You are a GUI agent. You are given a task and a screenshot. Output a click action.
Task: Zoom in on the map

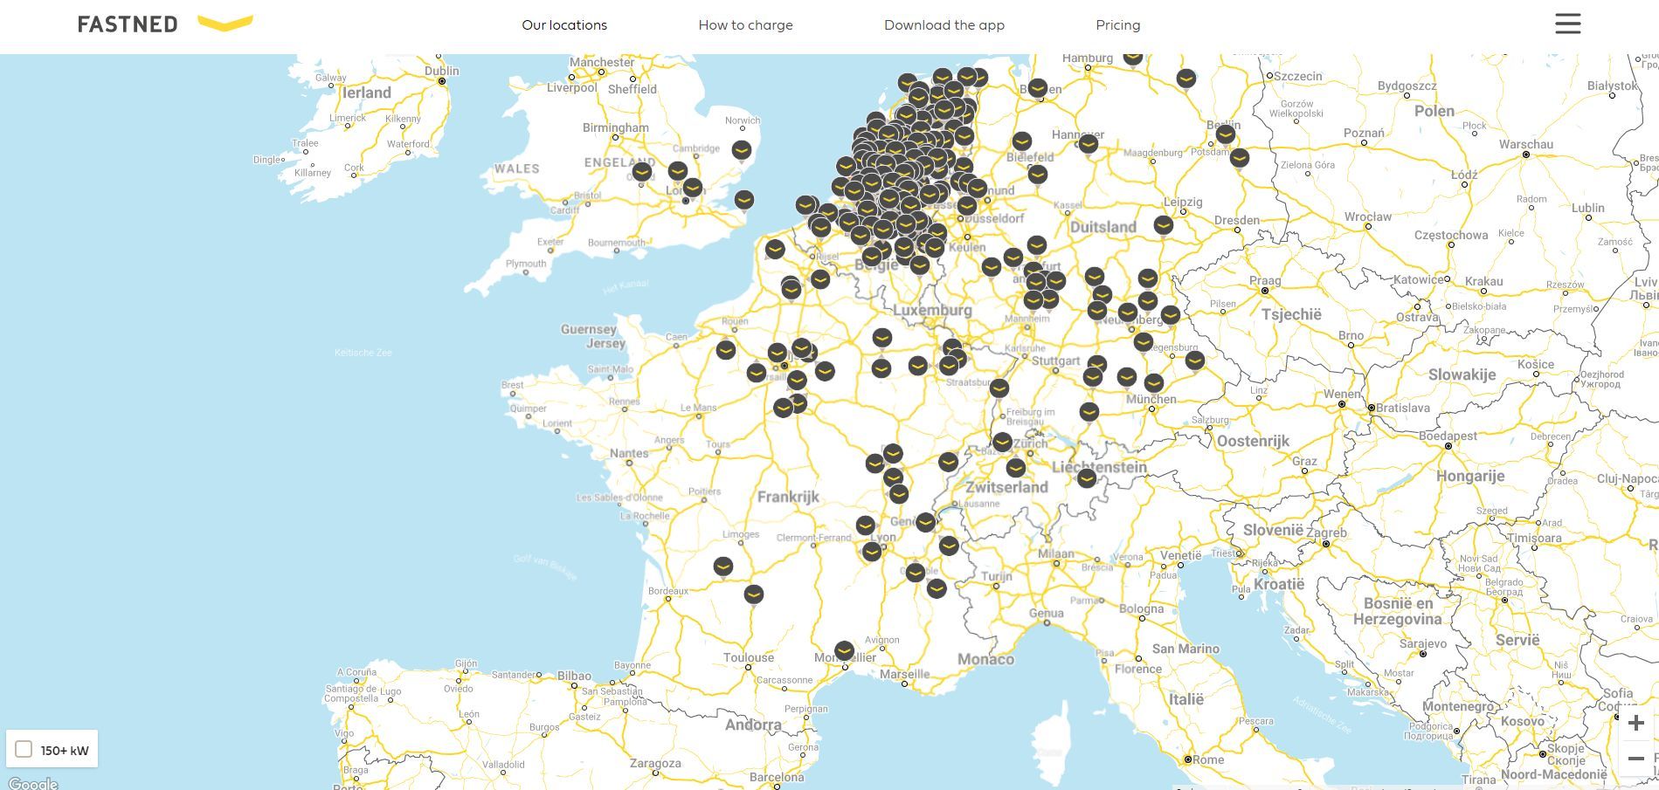tap(1635, 723)
